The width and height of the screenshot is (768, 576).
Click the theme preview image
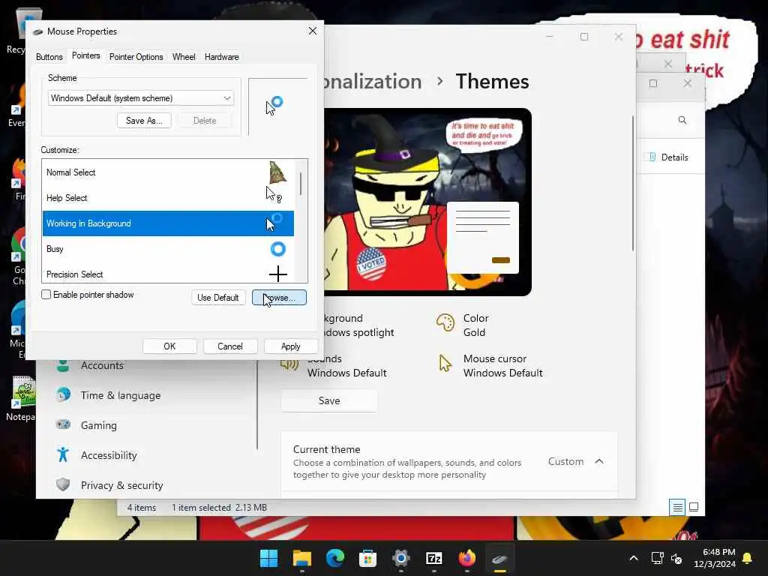click(x=427, y=202)
